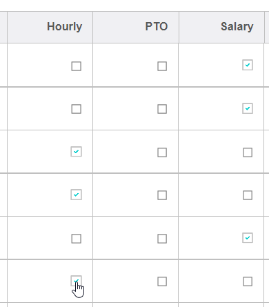
Task: Check the Salary box in fourth row
Action: tap(248, 195)
